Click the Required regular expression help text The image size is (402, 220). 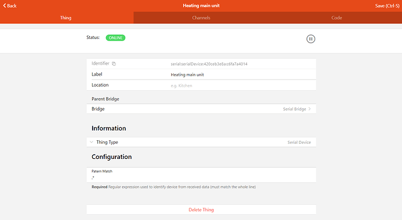tap(174, 187)
